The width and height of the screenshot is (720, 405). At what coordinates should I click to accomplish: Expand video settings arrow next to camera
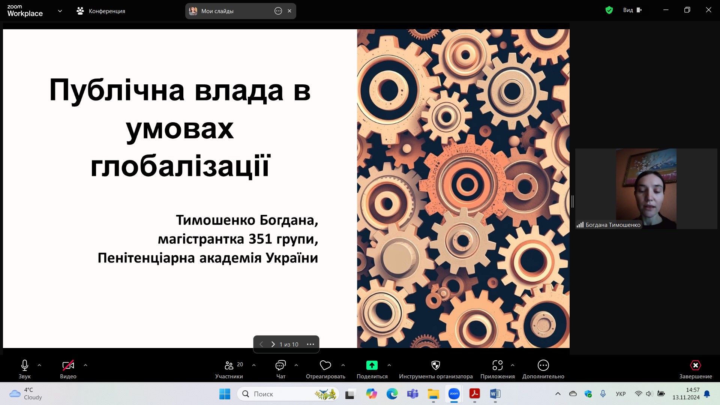point(85,365)
